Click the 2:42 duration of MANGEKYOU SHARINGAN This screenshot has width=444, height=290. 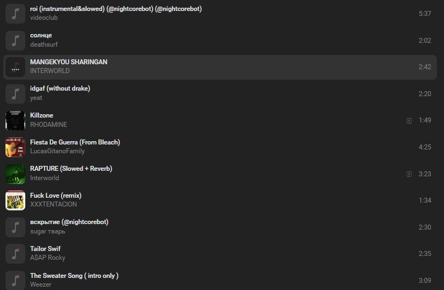click(424, 67)
